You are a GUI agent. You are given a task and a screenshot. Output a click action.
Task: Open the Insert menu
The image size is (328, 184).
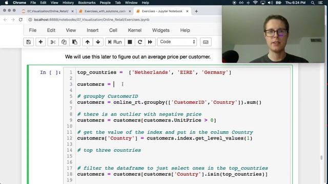coord(92,30)
